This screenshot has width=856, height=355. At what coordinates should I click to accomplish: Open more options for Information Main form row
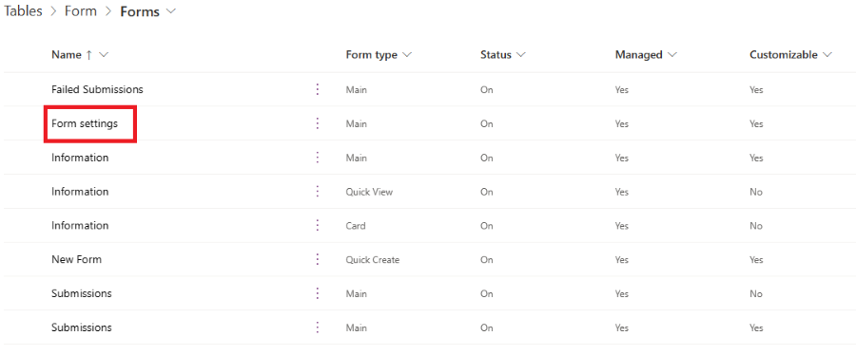[317, 158]
